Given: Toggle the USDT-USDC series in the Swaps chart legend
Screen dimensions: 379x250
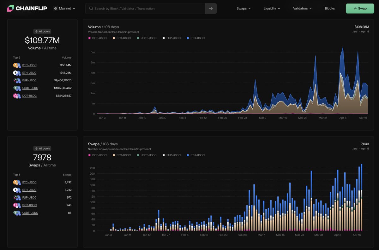Looking at the screenshot, I should [x=147, y=155].
